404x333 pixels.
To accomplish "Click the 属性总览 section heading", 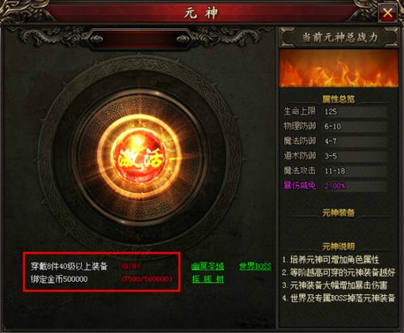I will point(339,99).
